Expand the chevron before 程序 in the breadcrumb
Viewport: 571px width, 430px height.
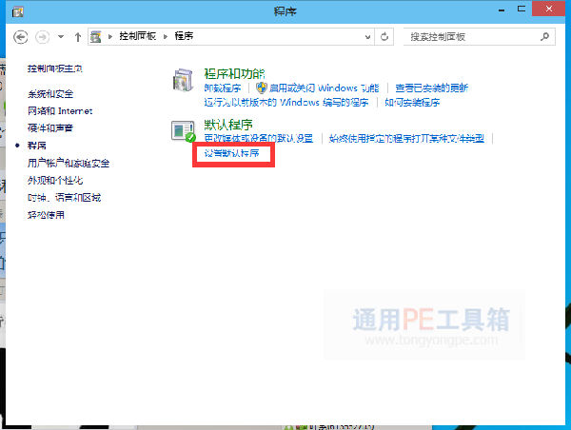point(166,36)
